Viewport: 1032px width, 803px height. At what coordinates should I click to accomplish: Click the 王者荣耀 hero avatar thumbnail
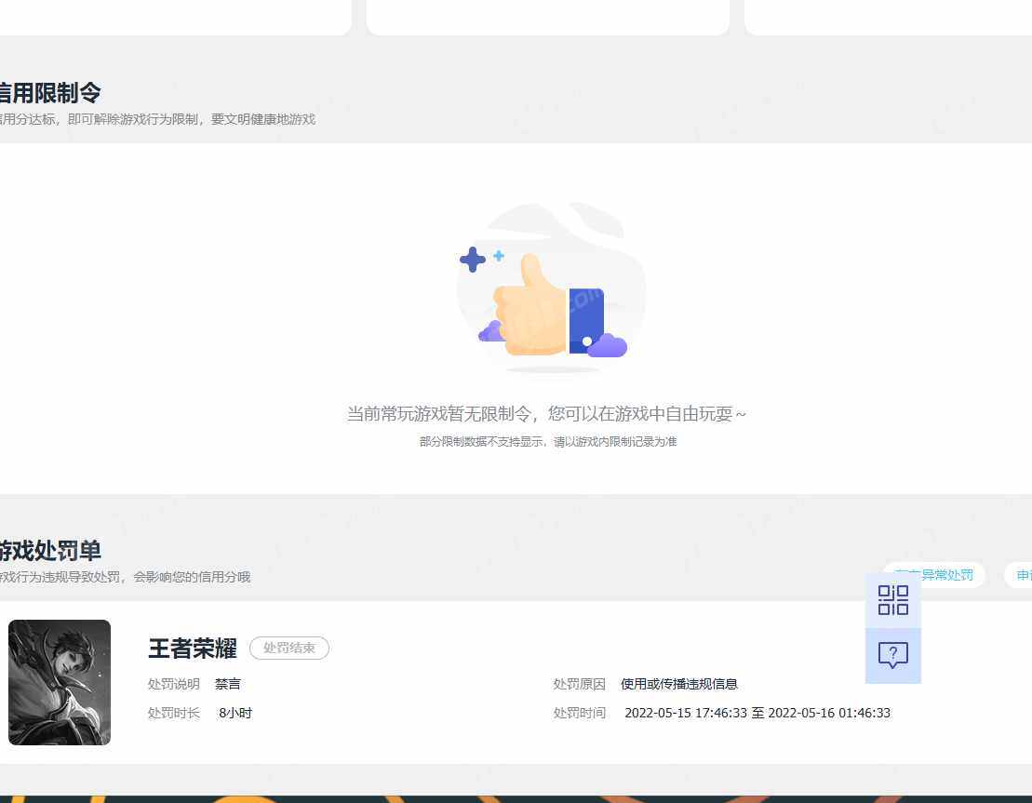point(60,682)
